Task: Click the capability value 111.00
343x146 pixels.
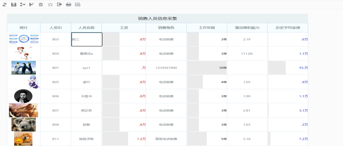Action: pyautogui.click(x=247, y=54)
